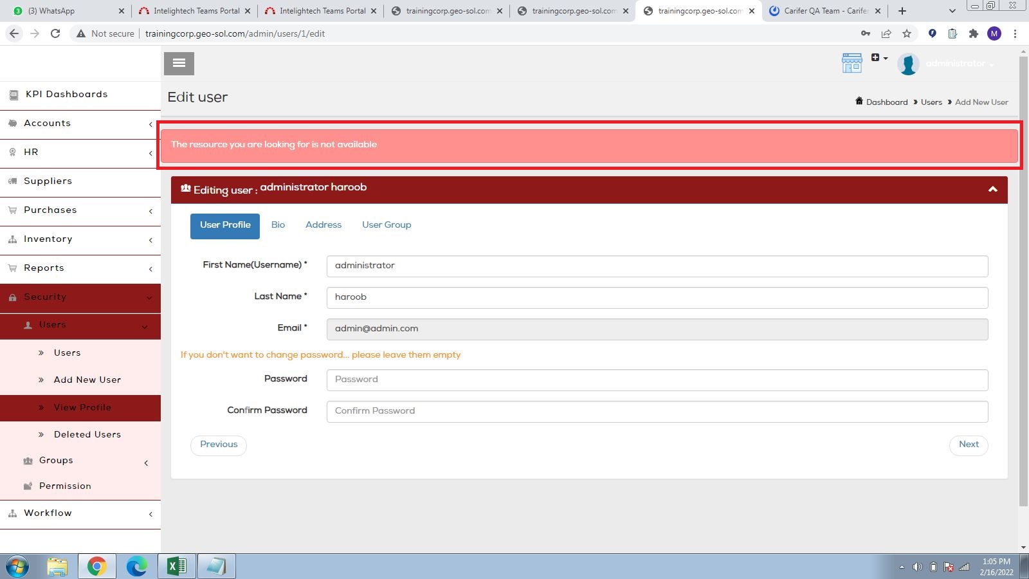Open Suppliers in sidebar
Screen dimensions: 1029x579
[x=80, y=181]
